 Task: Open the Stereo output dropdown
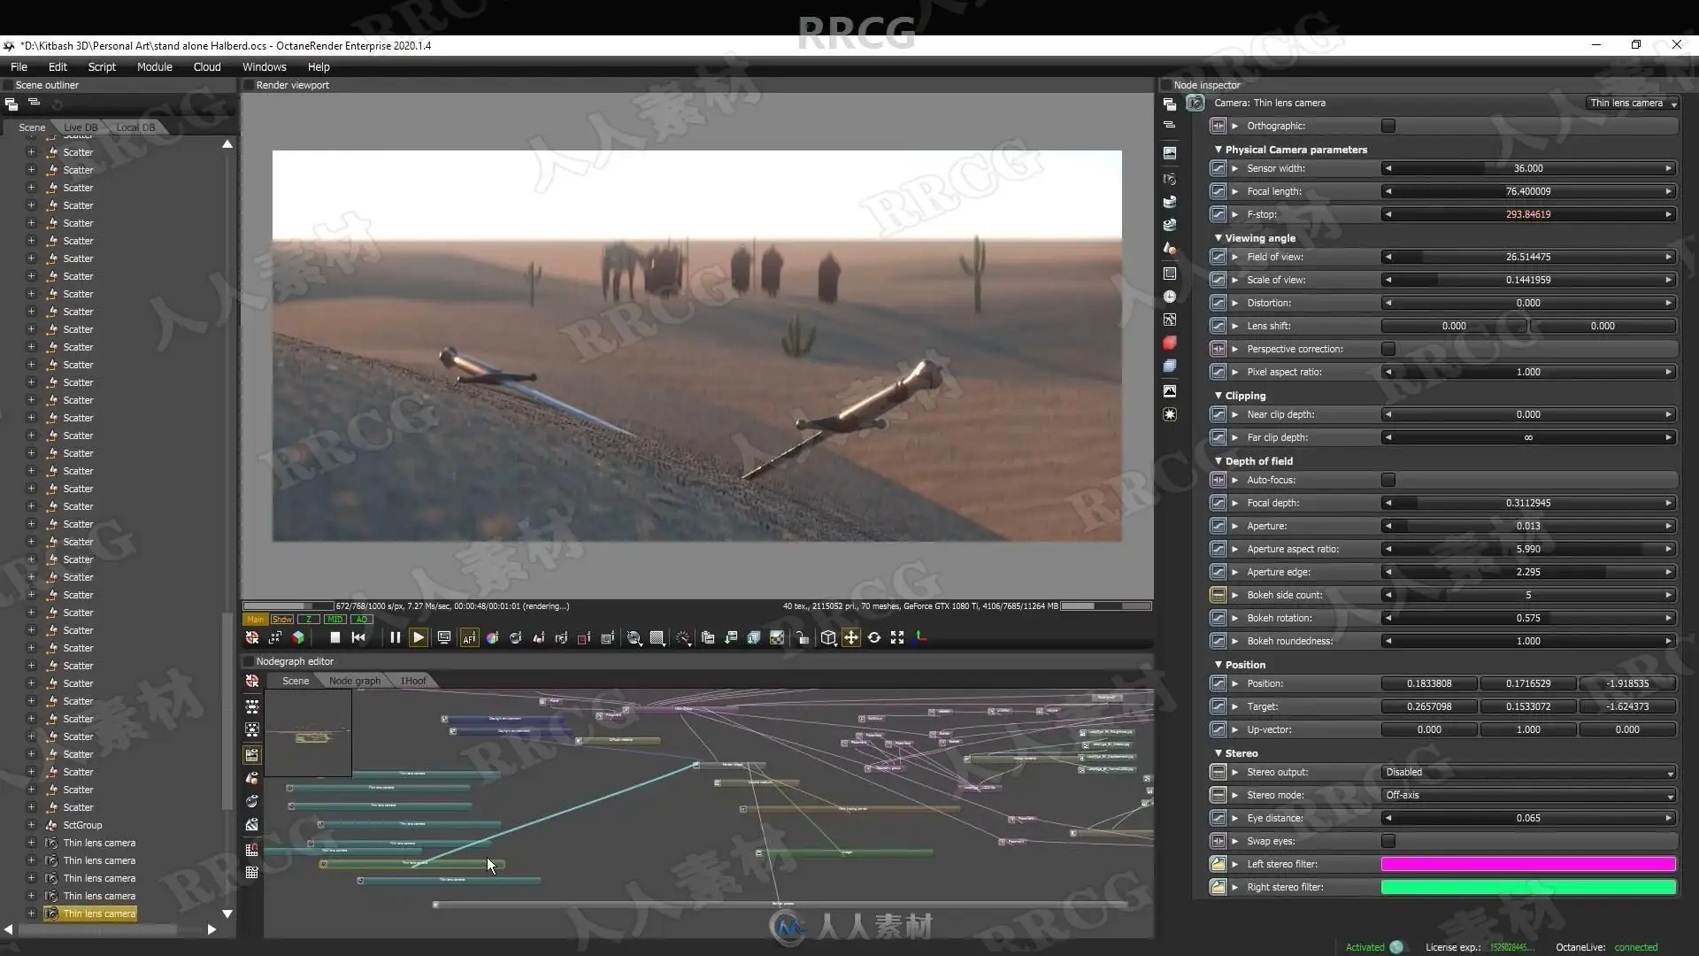1527,772
